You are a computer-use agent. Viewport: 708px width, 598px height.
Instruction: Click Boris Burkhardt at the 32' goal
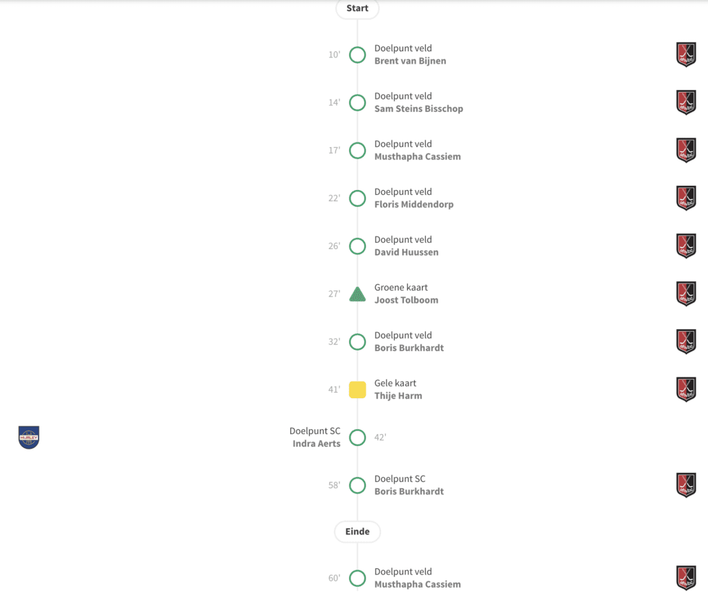409,348
